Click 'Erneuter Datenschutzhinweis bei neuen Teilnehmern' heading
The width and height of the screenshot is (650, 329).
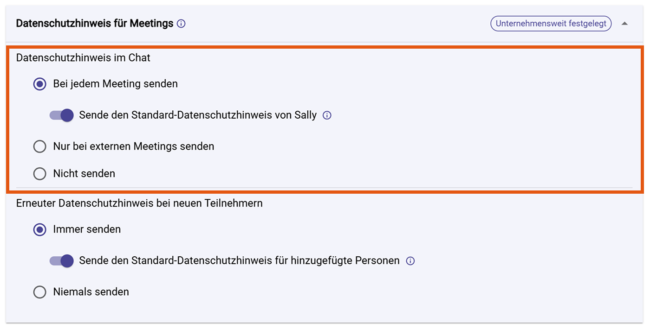tap(139, 203)
